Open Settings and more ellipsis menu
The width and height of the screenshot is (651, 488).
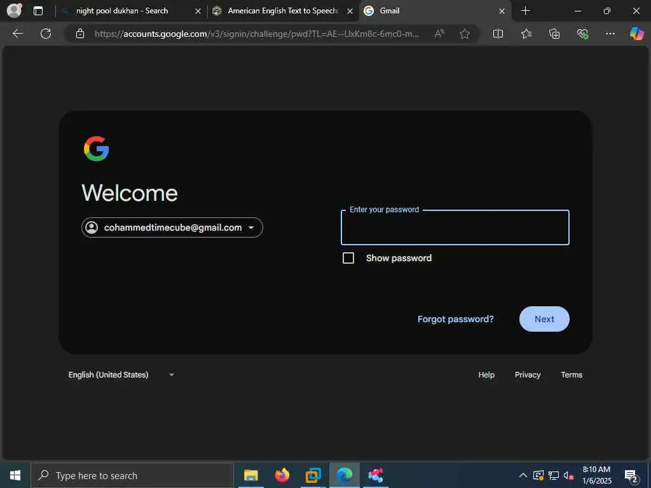click(x=610, y=34)
